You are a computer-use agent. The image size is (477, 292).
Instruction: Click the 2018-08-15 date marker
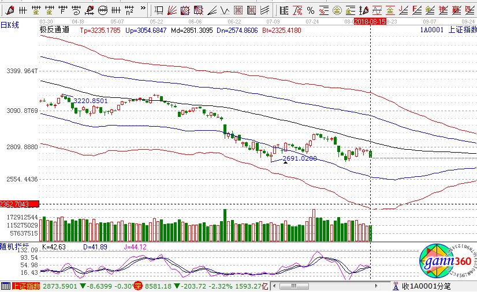point(370,21)
